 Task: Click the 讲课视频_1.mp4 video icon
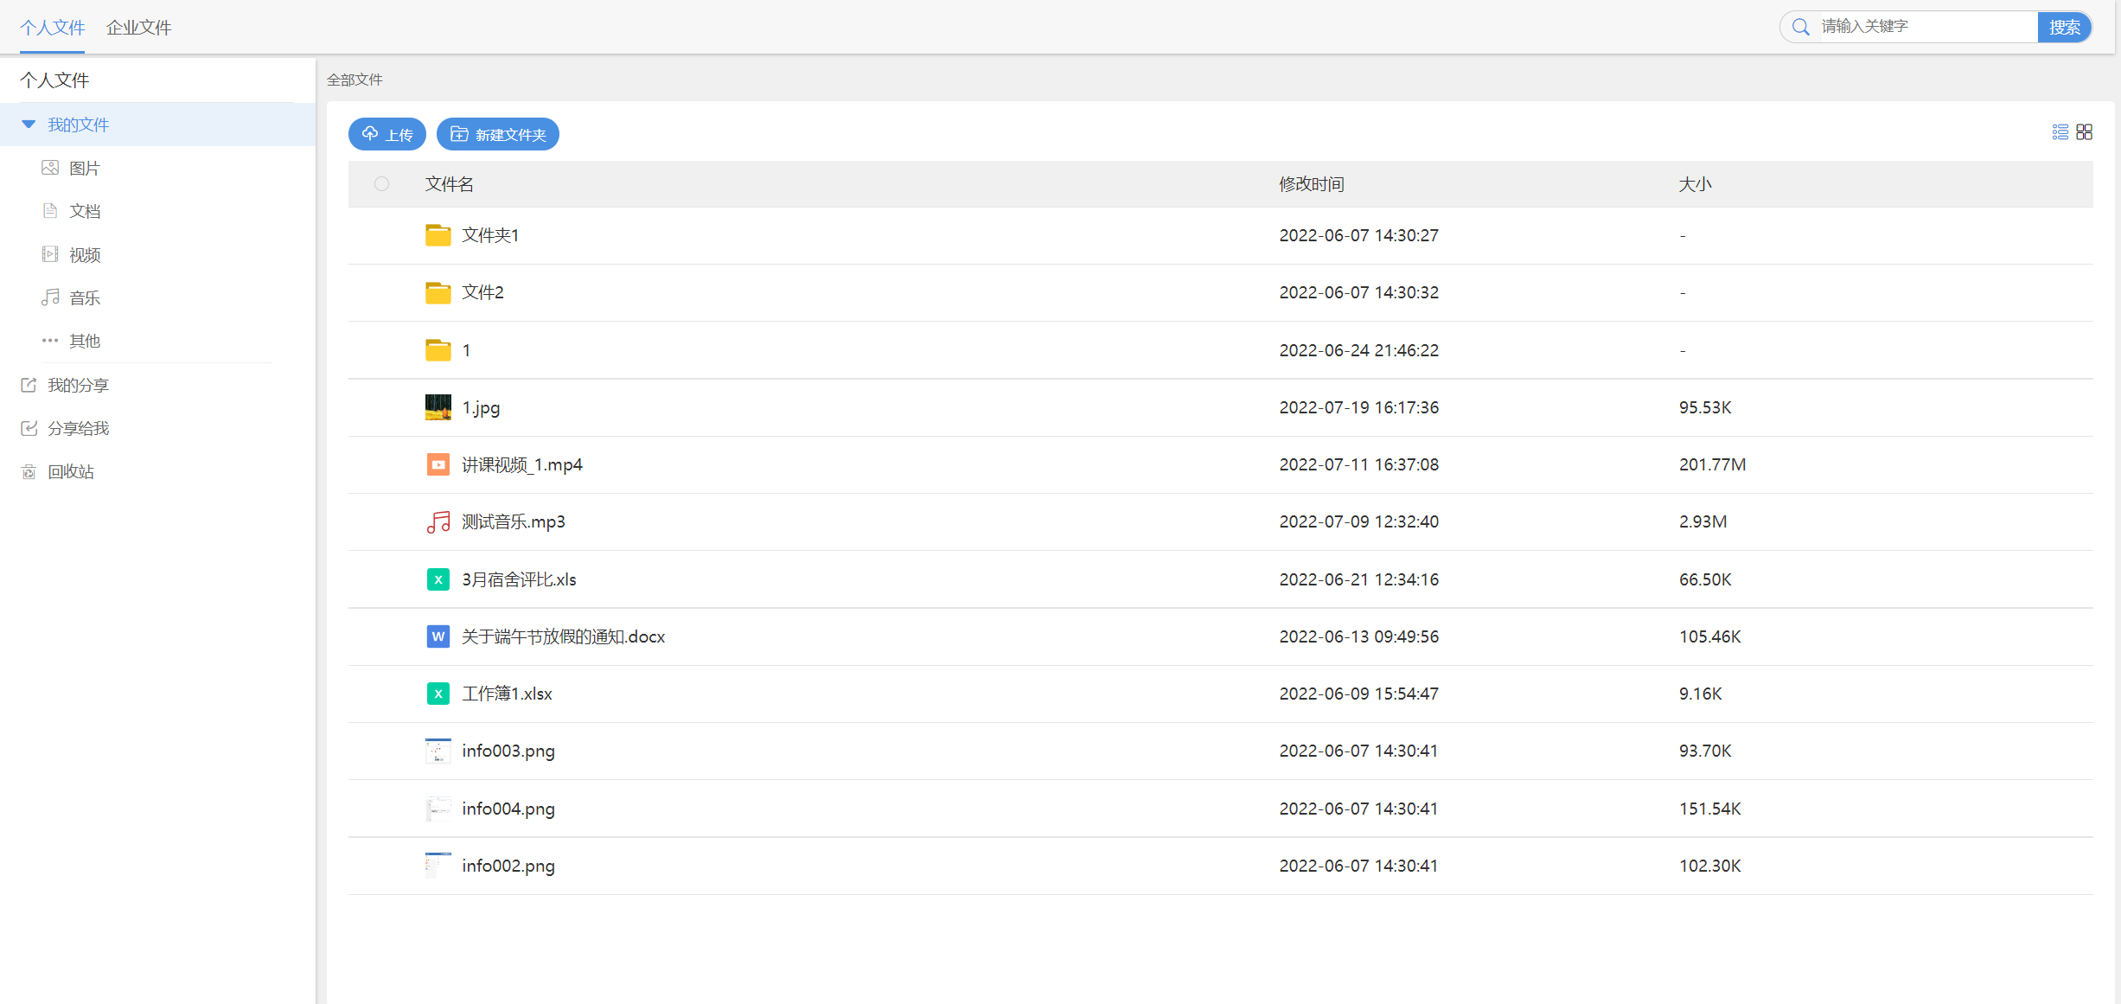pyautogui.click(x=438, y=465)
